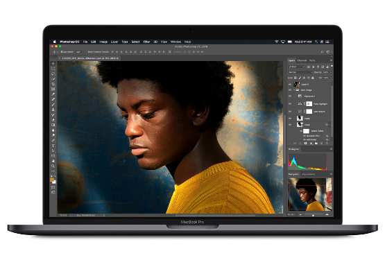This screenshot has width=385, height=267.
Task: Switch to the Adjustments tab
Action: click(309, 174)
